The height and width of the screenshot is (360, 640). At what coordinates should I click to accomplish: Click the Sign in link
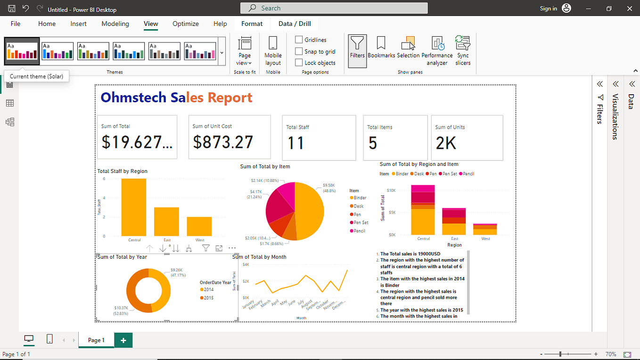[549, 8]
